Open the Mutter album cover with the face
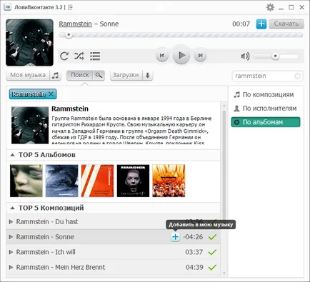310x282 pixels. (x=26, y=181)
